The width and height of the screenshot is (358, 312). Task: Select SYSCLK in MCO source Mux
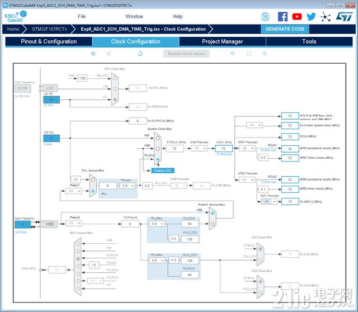(78, 259)
